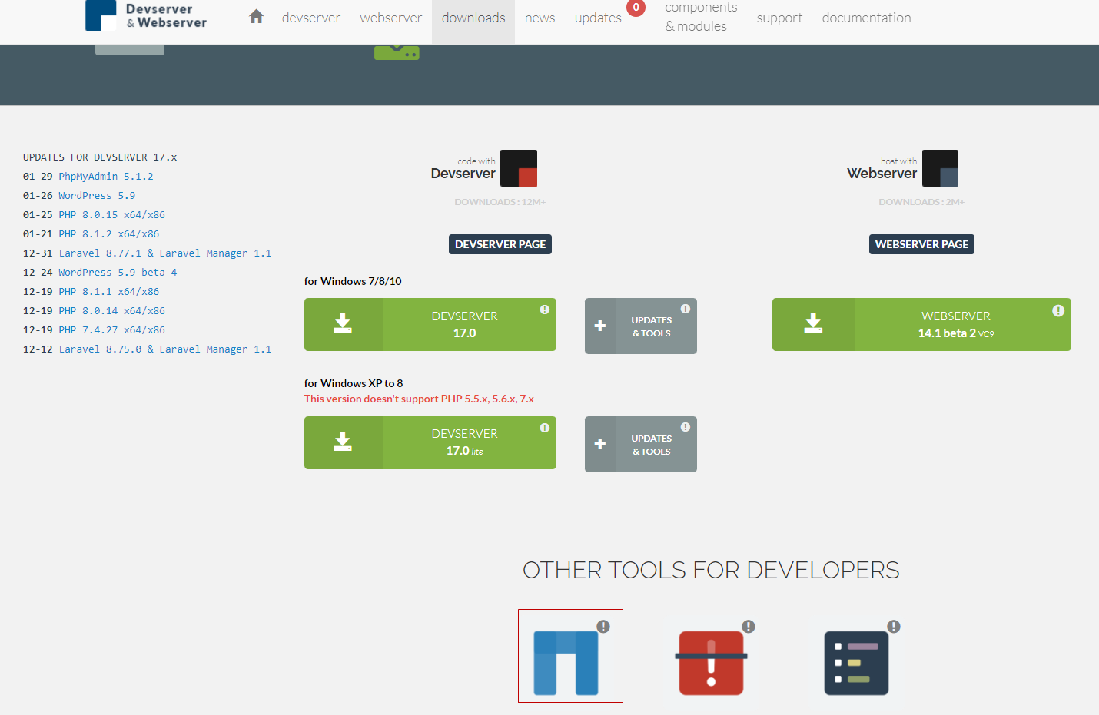Open the WordPress 5.9 beta 4 link
The image size is (1099, 715).
[118, 273]
